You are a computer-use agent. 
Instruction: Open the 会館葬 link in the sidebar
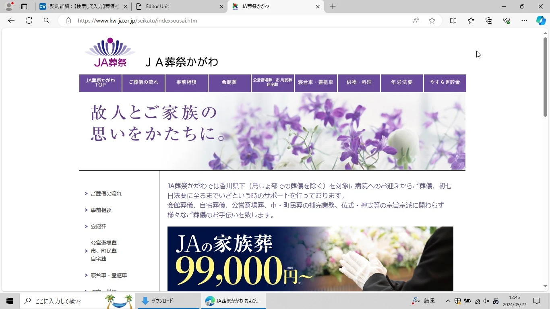(98, 227)
